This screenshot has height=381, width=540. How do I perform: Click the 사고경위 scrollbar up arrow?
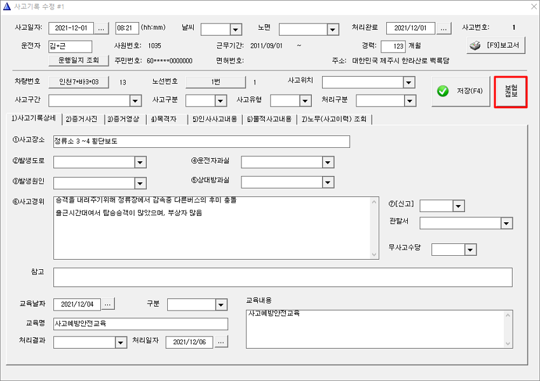tap(374, 202)
